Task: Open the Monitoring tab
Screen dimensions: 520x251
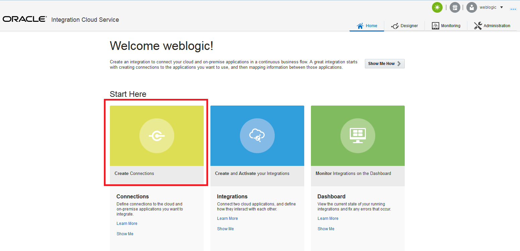Action: click(446, 26)
